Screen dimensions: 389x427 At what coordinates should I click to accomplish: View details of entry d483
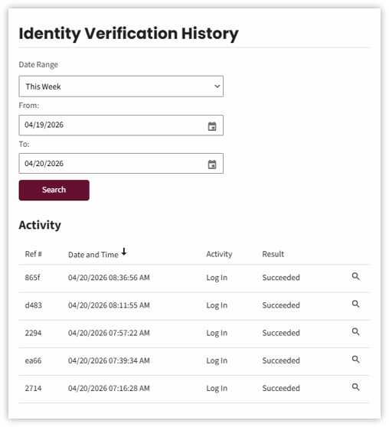[x=355, y=304]
